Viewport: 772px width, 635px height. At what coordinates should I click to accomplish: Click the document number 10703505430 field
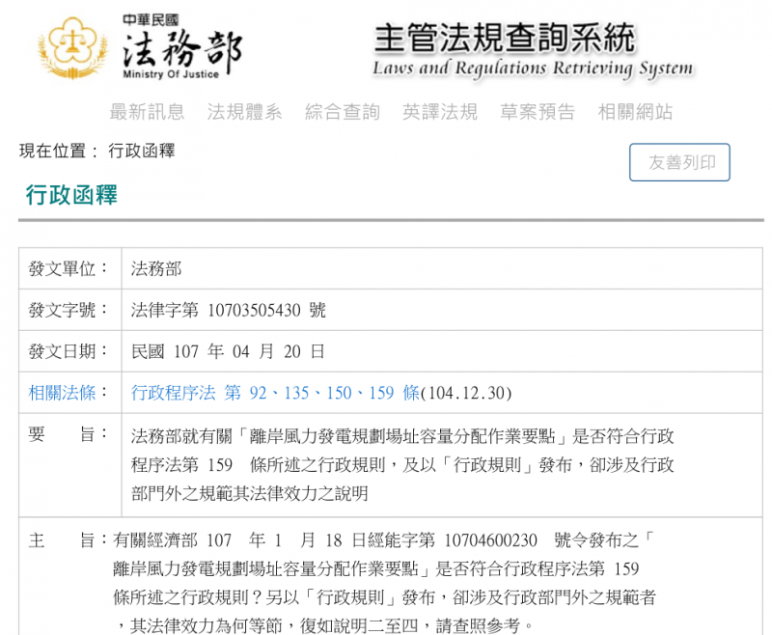pos(253,310)
